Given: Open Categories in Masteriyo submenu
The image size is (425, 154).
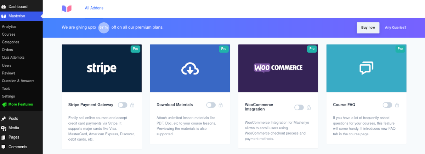Looking at the screenshot, I should (x=11, y=42).
